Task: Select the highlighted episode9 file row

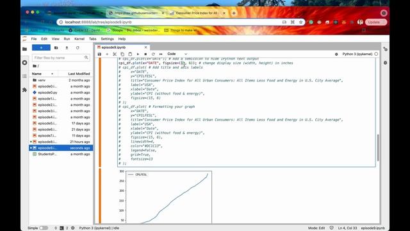Action: click(x=61, y=148)
